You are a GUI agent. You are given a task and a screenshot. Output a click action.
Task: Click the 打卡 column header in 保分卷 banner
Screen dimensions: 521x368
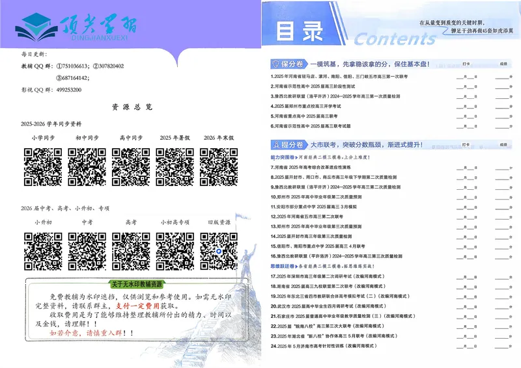466,64
